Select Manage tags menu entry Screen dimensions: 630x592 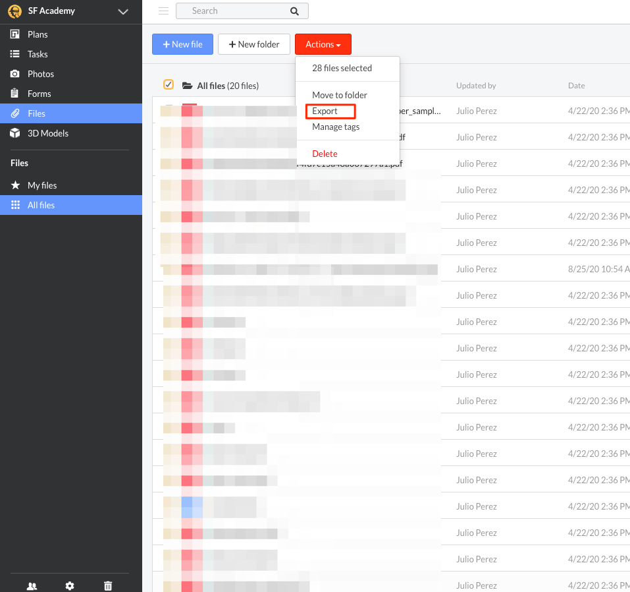[x=336, y=127]
